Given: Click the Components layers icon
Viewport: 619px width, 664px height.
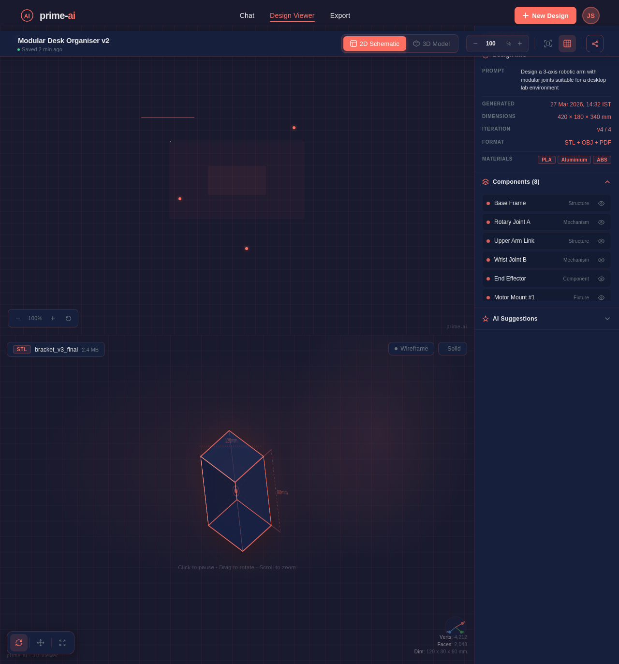Looking at the screenshot, I should click(x=486, y=182).
